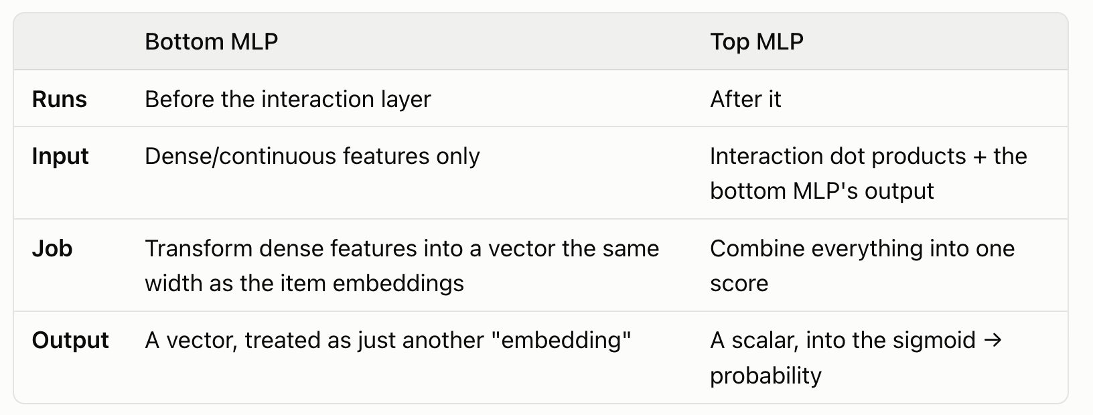Click the 'Combine everything into one score' cell

click(862, 266)
